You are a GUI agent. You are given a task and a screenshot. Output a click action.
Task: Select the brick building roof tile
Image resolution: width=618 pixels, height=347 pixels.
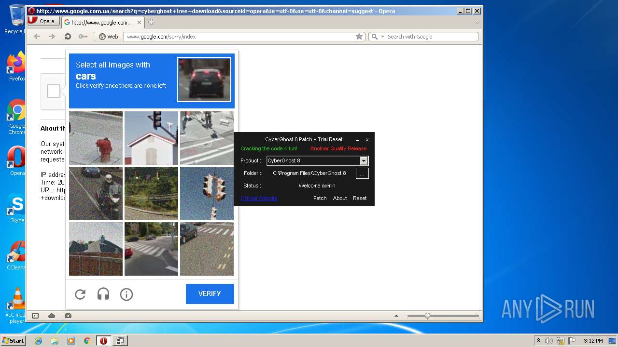tap(96, 249)
